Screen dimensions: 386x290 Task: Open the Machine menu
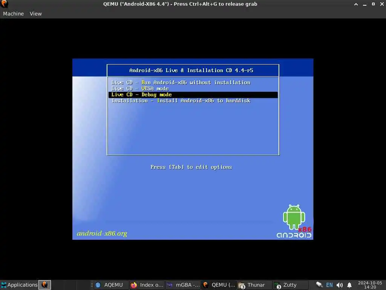[x=13, y=14]
